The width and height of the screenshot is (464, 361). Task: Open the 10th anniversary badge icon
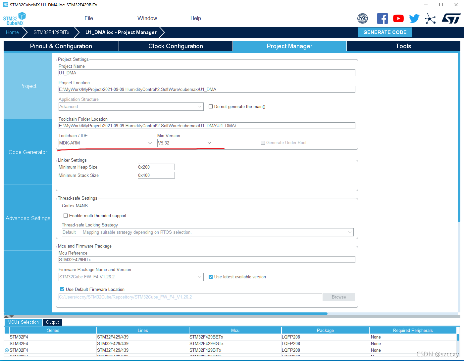click(363, 19)
